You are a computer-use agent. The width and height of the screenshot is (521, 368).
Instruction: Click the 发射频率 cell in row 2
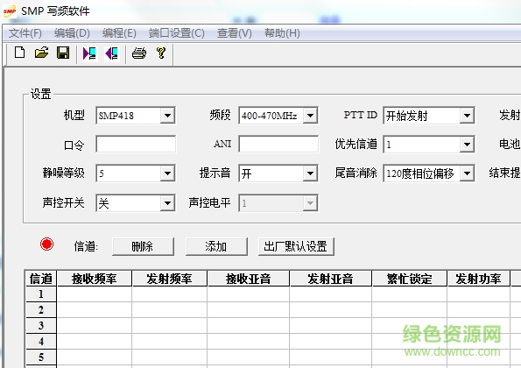170,310
